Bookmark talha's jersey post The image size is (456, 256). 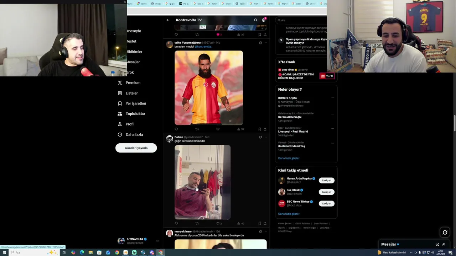tap(260, 129)
